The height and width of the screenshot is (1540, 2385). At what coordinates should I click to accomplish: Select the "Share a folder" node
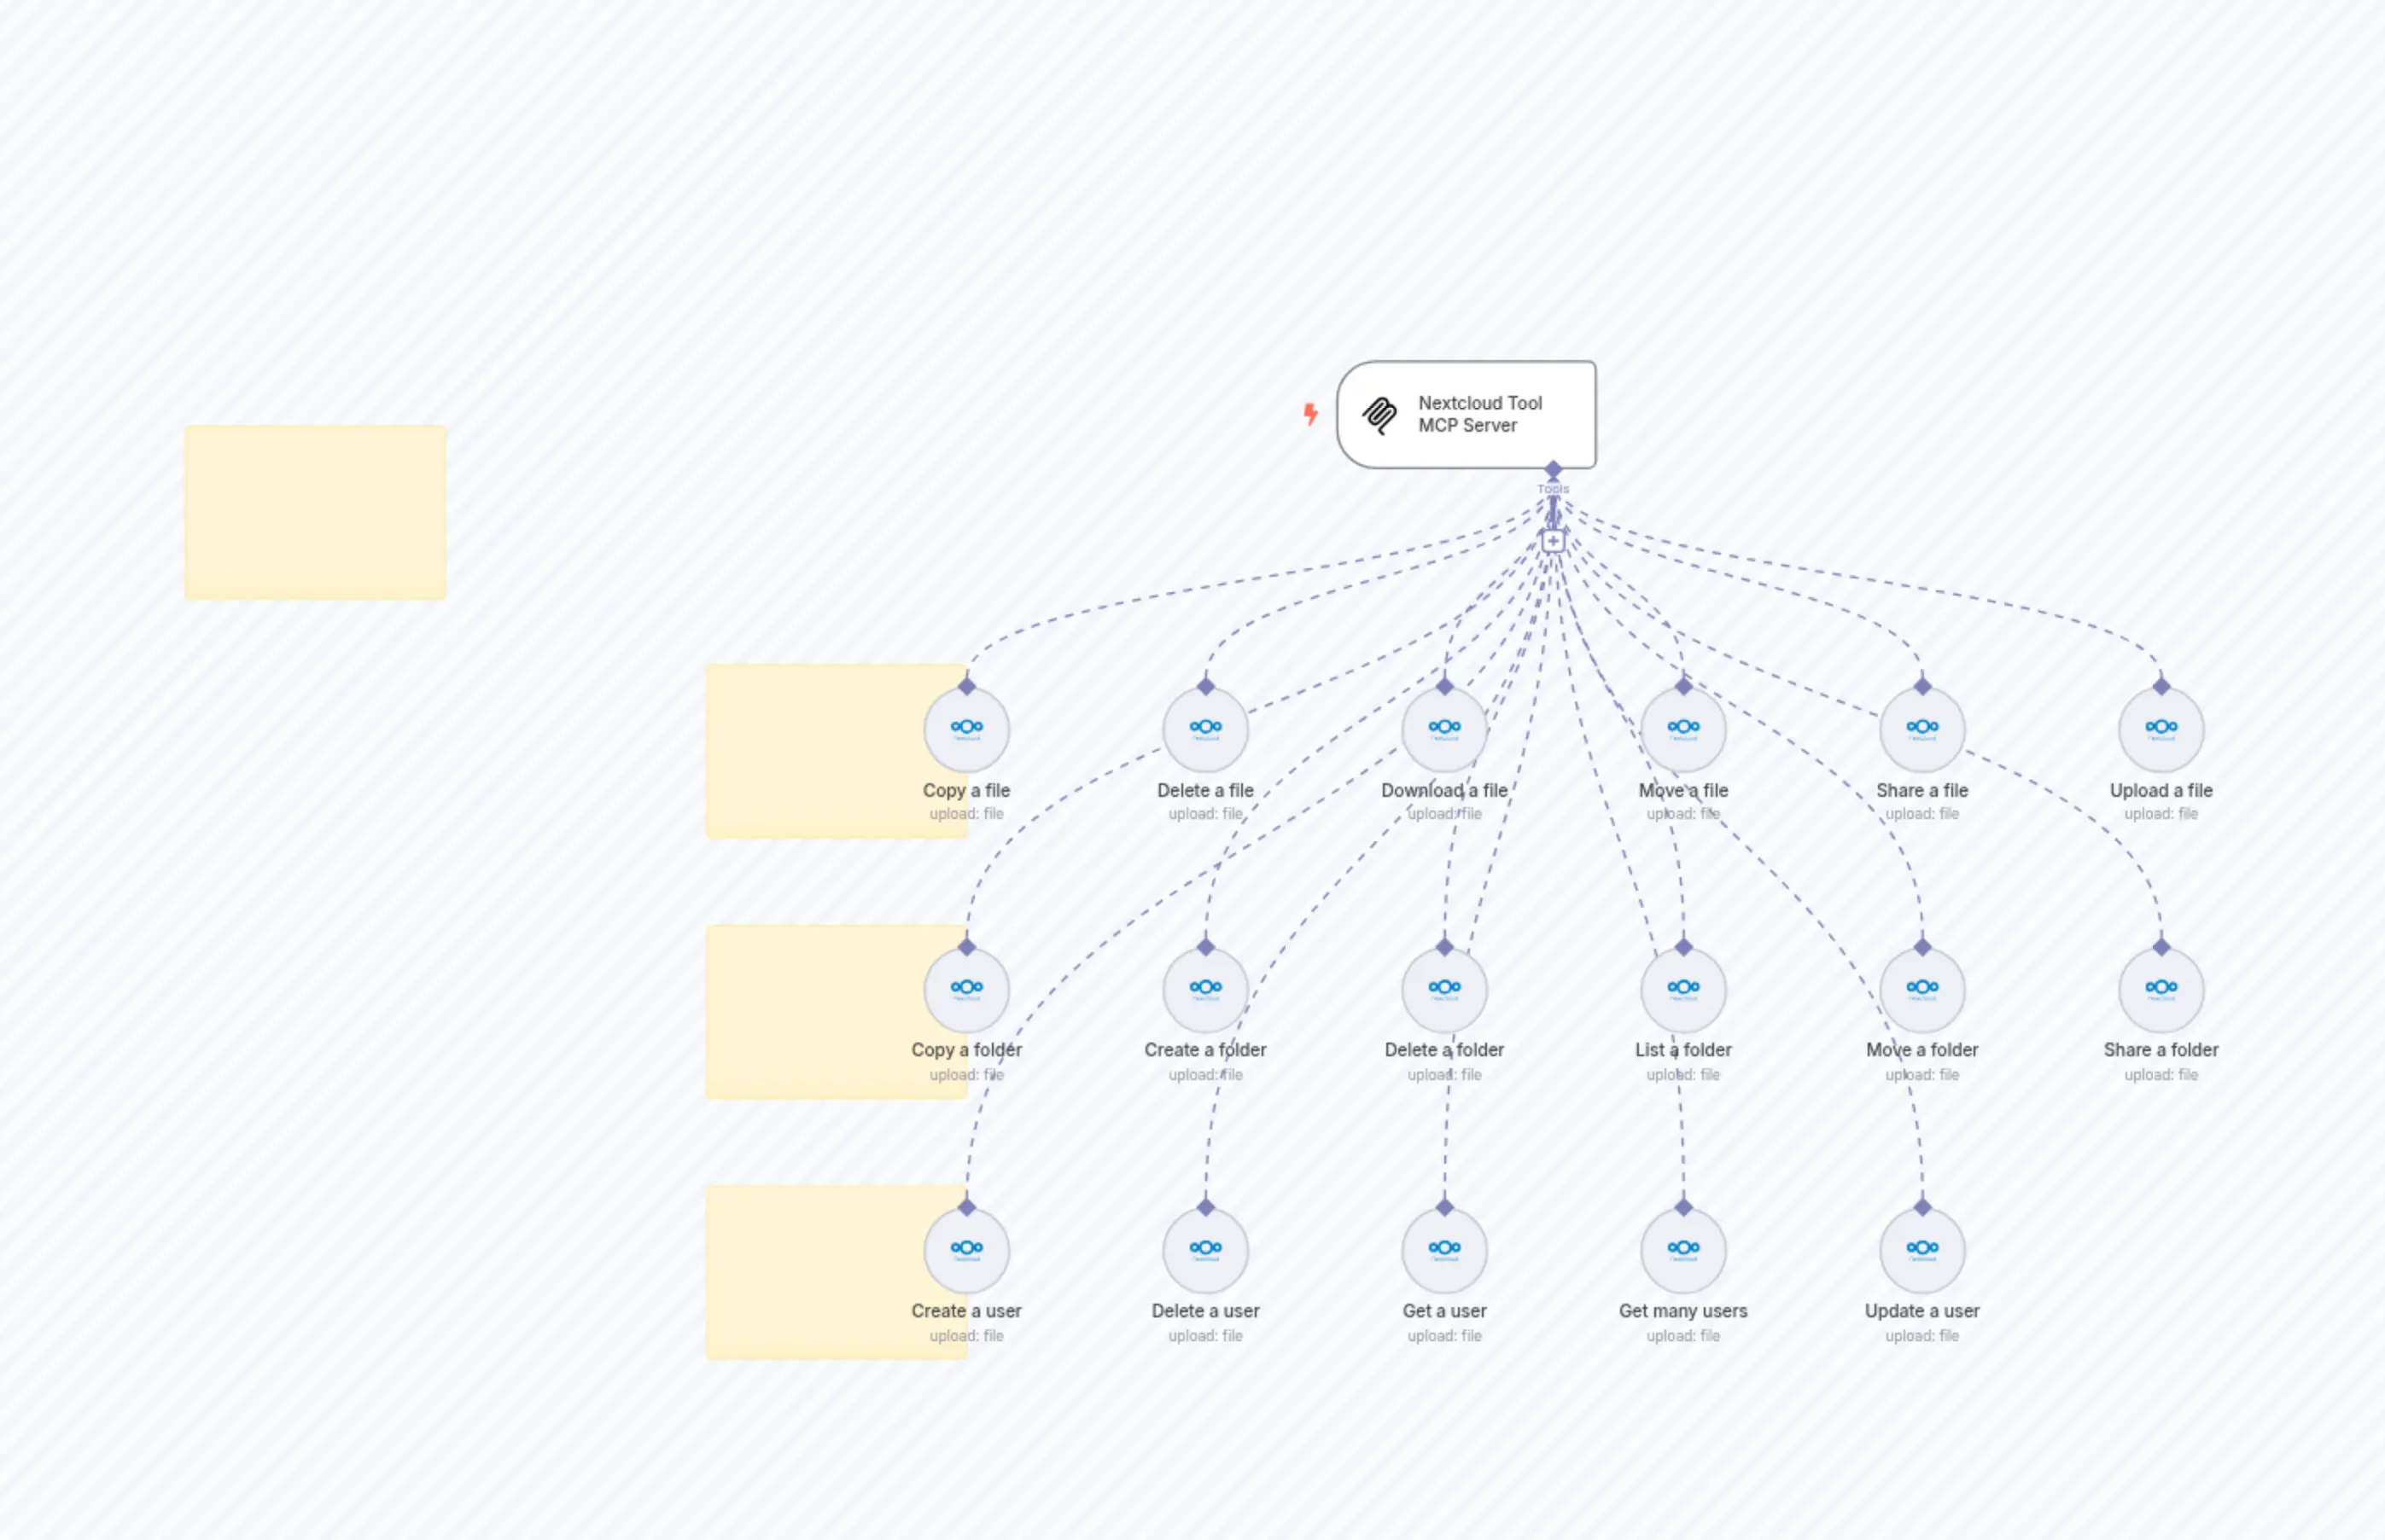pyautogui.click(x=2162, y=989)
